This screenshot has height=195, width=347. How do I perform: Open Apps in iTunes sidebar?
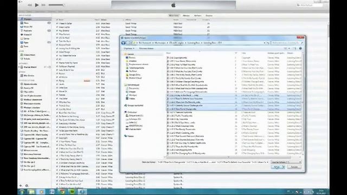click(26, 42)
